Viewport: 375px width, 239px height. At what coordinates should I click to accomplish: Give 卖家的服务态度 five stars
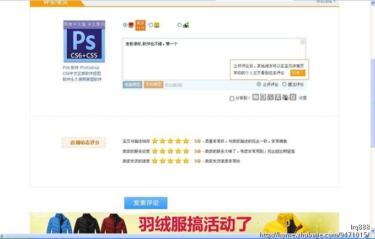tap(186, 151)
